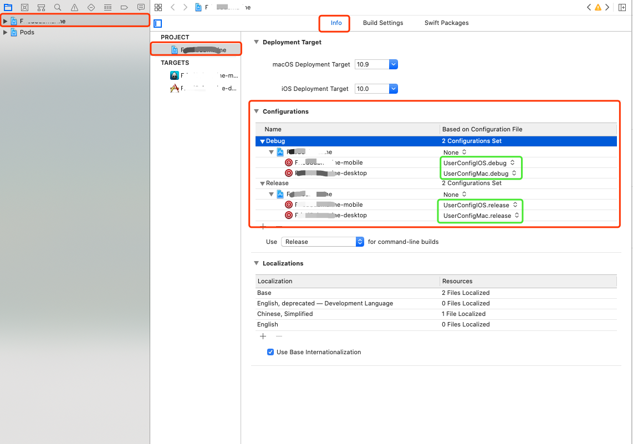
Task: Select the desktop target app icon
Action: [x=175, y=88]
